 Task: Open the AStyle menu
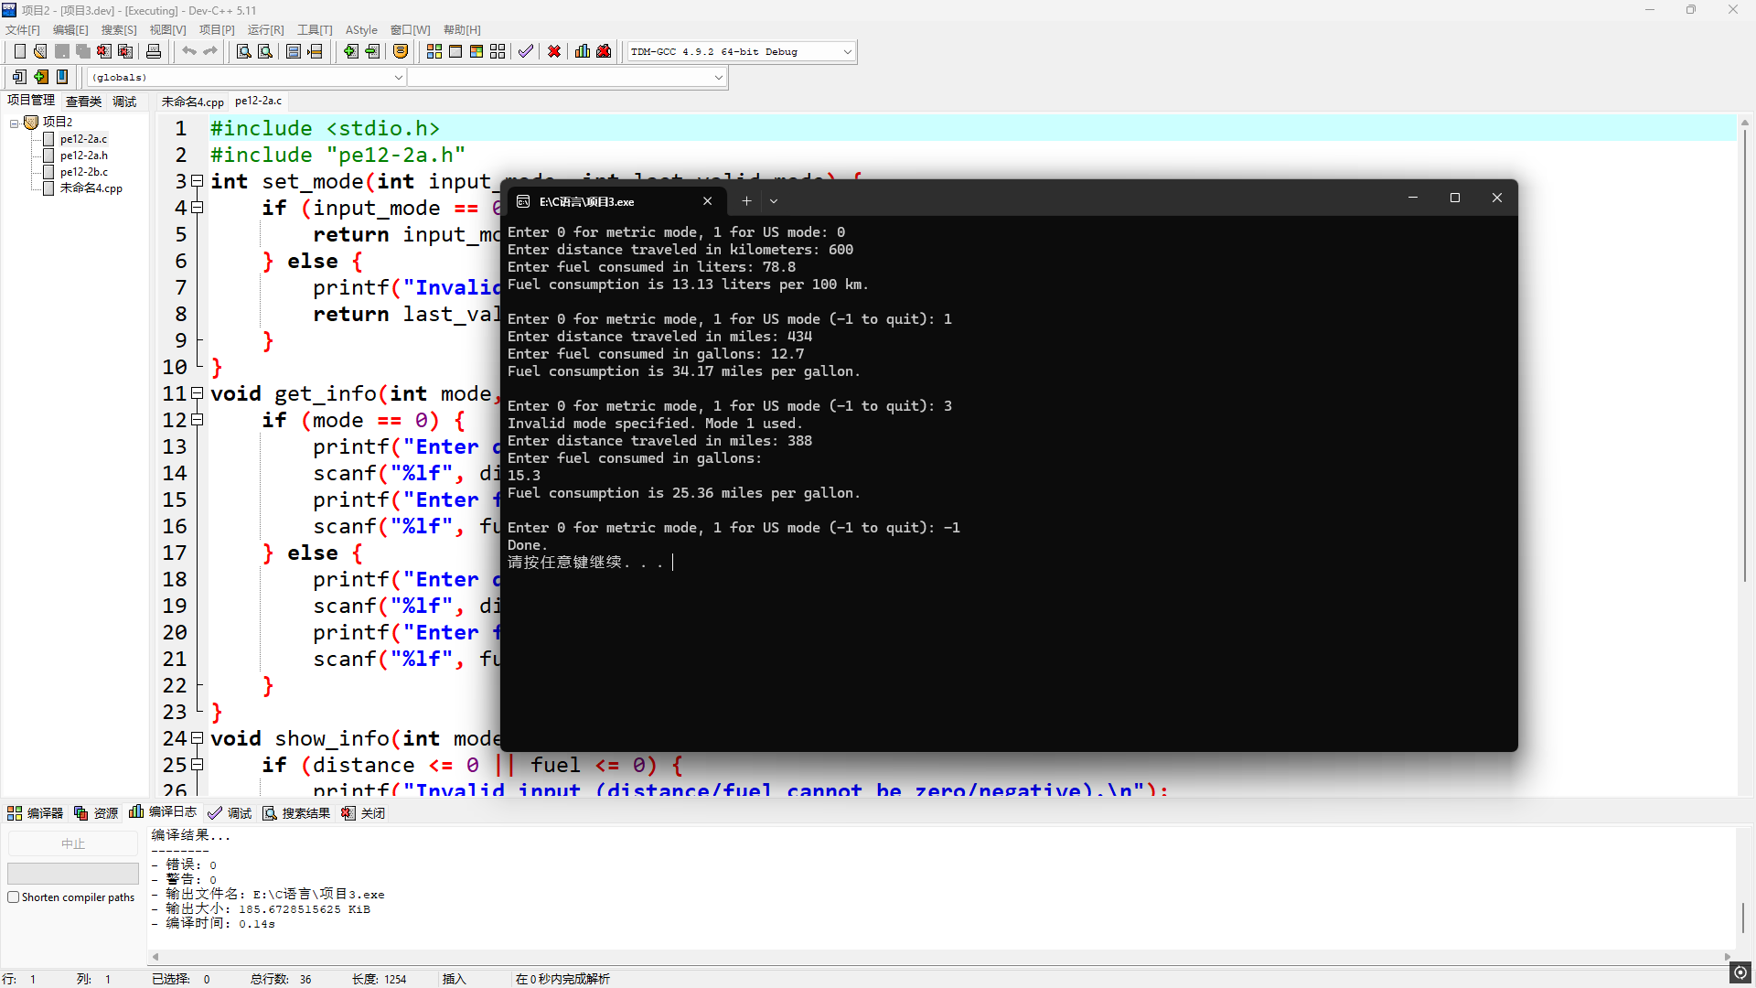point(360,30)
